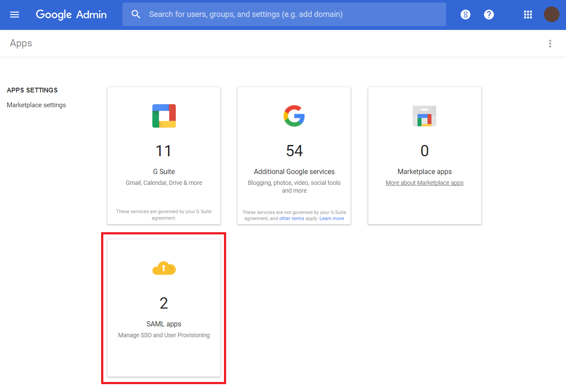Click the number 0 on Marketplace card
Image resolution: width=566 pixels, height=385 pixels.
[424, 151]
